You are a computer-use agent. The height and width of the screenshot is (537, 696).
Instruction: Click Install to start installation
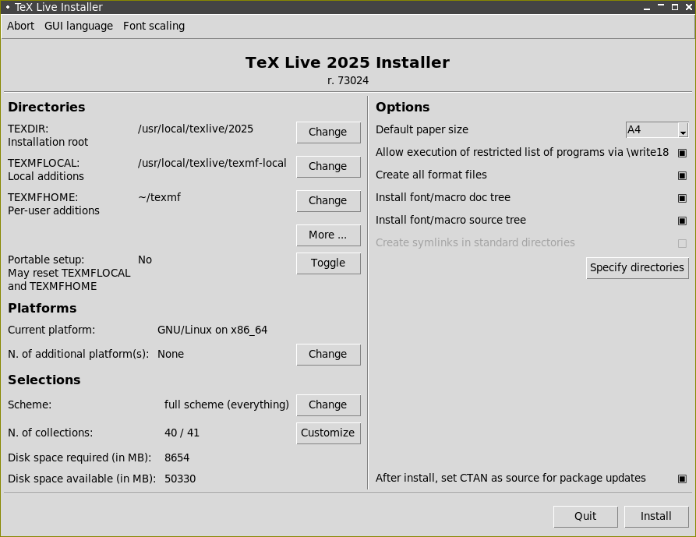pos(655,517)
